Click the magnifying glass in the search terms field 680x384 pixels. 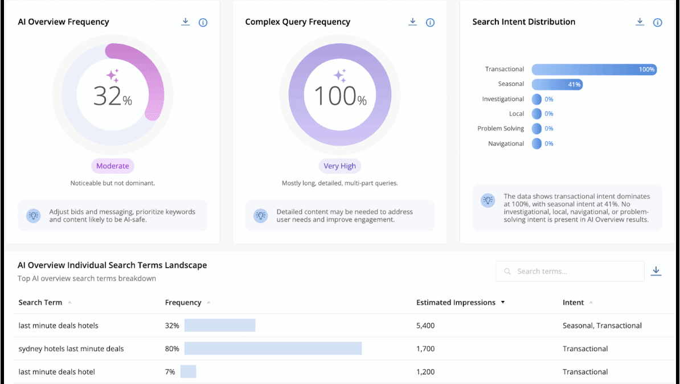click(x=507, y=271)
